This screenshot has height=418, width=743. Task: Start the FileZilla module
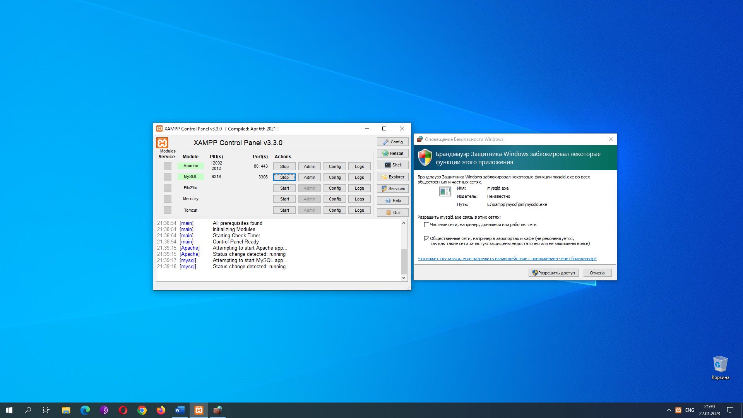coord(284,188)
